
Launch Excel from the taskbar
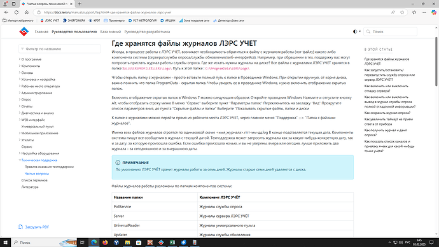tap(172, 243)
